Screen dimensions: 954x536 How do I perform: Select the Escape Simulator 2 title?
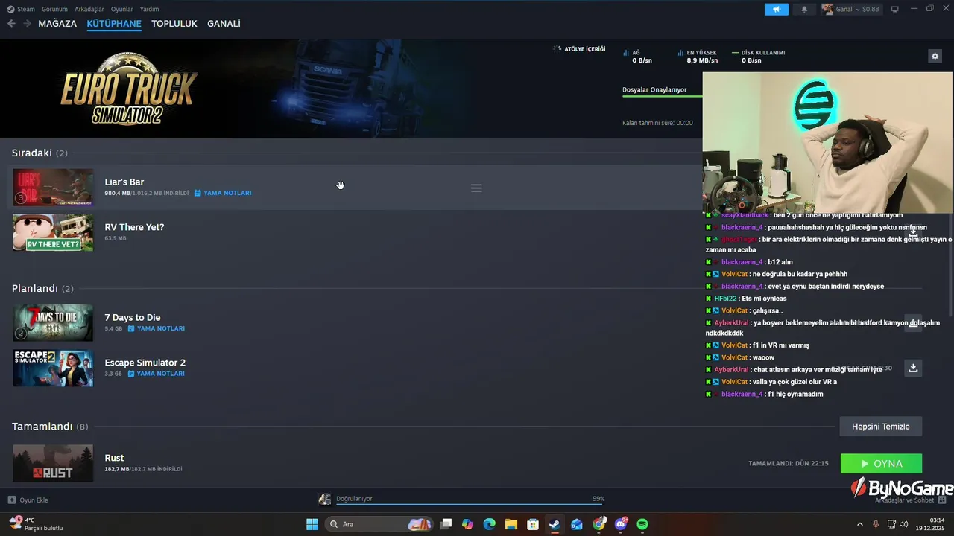pyautogui.click(x=145, y=363)
